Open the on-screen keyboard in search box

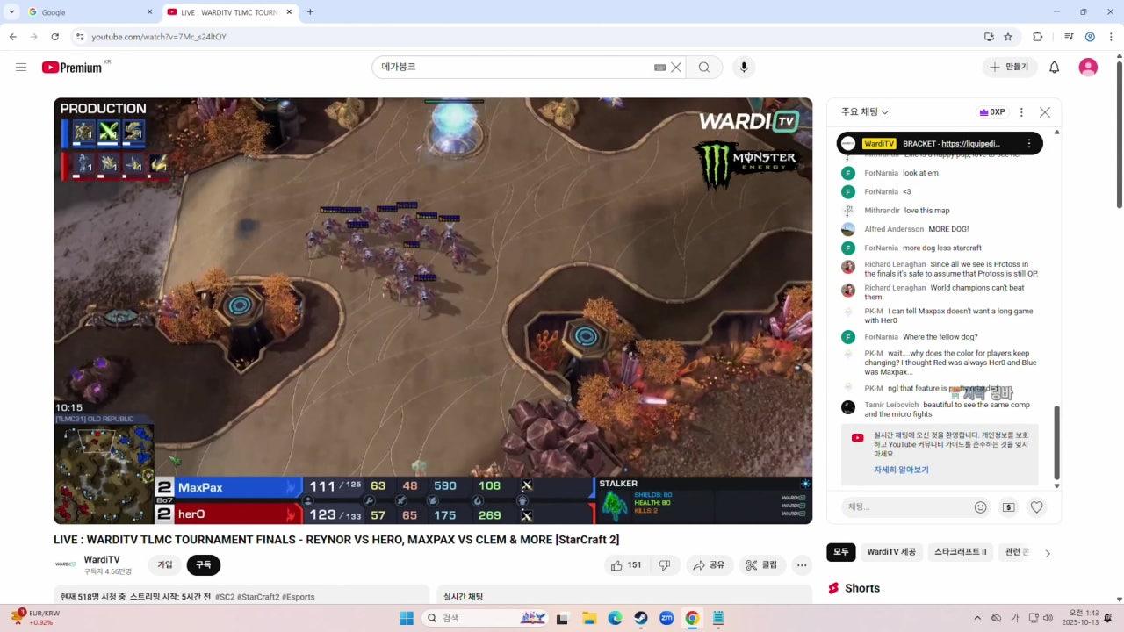[659, 68]
